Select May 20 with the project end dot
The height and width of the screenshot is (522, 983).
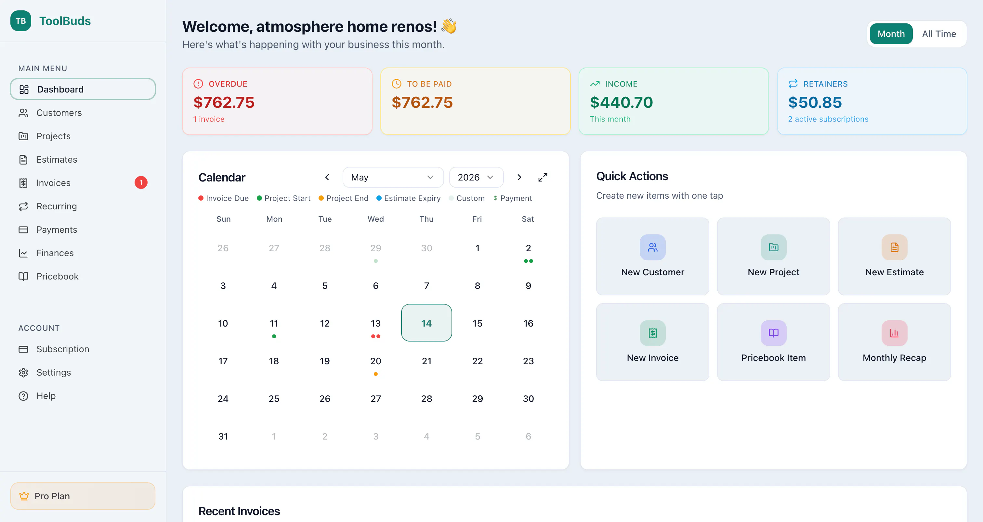375,360
